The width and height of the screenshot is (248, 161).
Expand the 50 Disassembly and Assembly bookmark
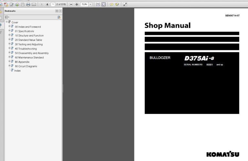(x=9, y=52)
